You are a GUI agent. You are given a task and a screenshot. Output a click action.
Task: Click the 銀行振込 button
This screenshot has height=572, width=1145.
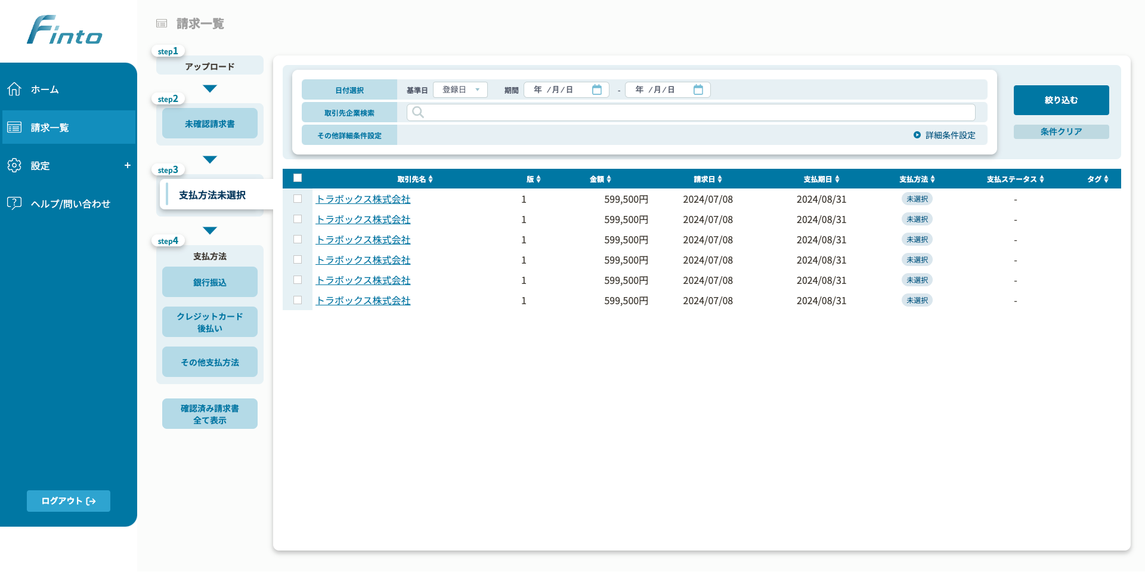tap(210, 282)
